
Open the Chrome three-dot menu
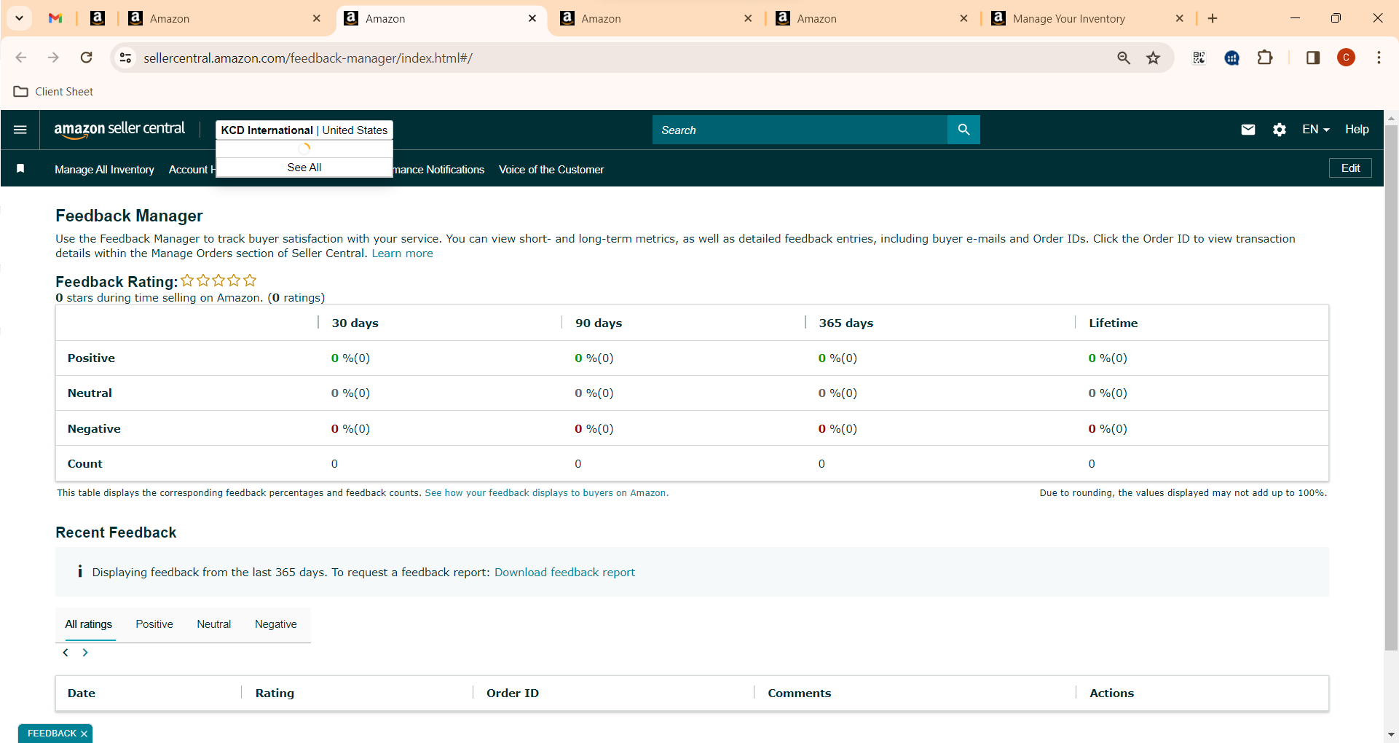[x=1379, y=58]
